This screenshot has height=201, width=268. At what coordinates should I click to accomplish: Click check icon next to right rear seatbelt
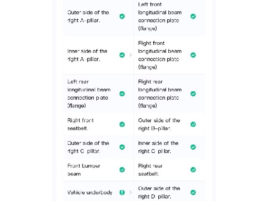(x=193, y=170)
